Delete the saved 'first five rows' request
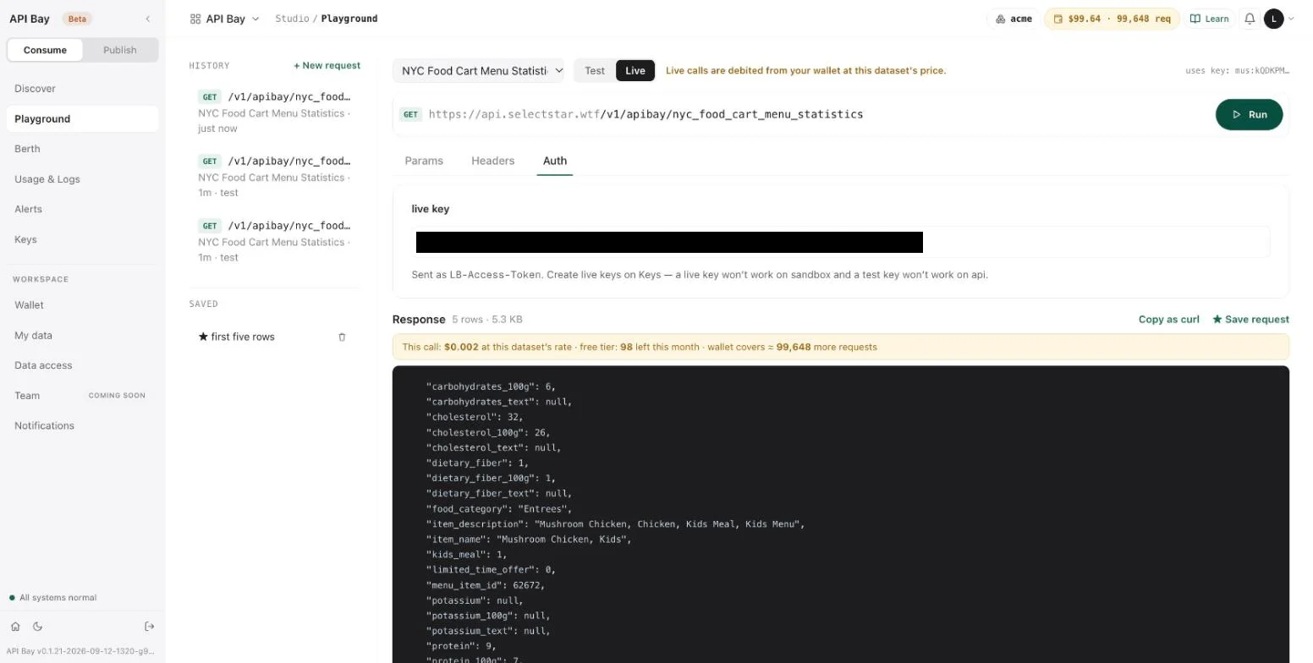The height and width of the screenshot is (663, 1313). tap(342, 337)
